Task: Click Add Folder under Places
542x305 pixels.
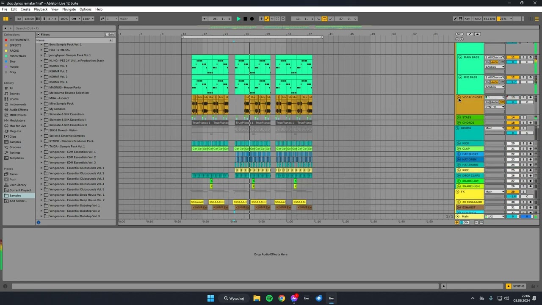Action: [18, 201]
